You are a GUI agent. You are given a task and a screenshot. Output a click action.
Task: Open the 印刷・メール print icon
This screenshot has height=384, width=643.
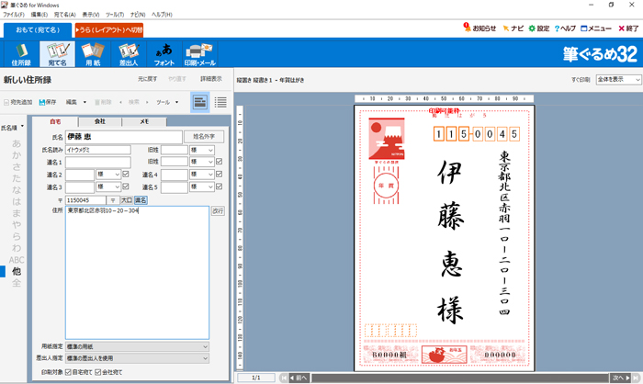[198, 54]
